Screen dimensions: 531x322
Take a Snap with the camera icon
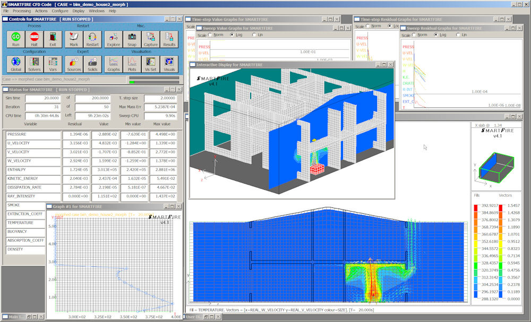pos(132,39)
